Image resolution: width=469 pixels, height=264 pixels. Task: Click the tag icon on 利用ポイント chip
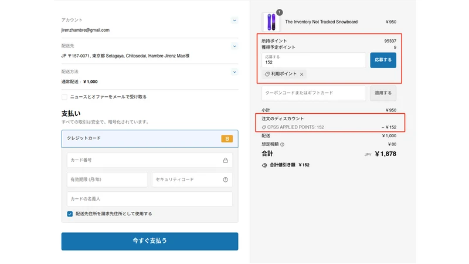[x=267, y=75]
